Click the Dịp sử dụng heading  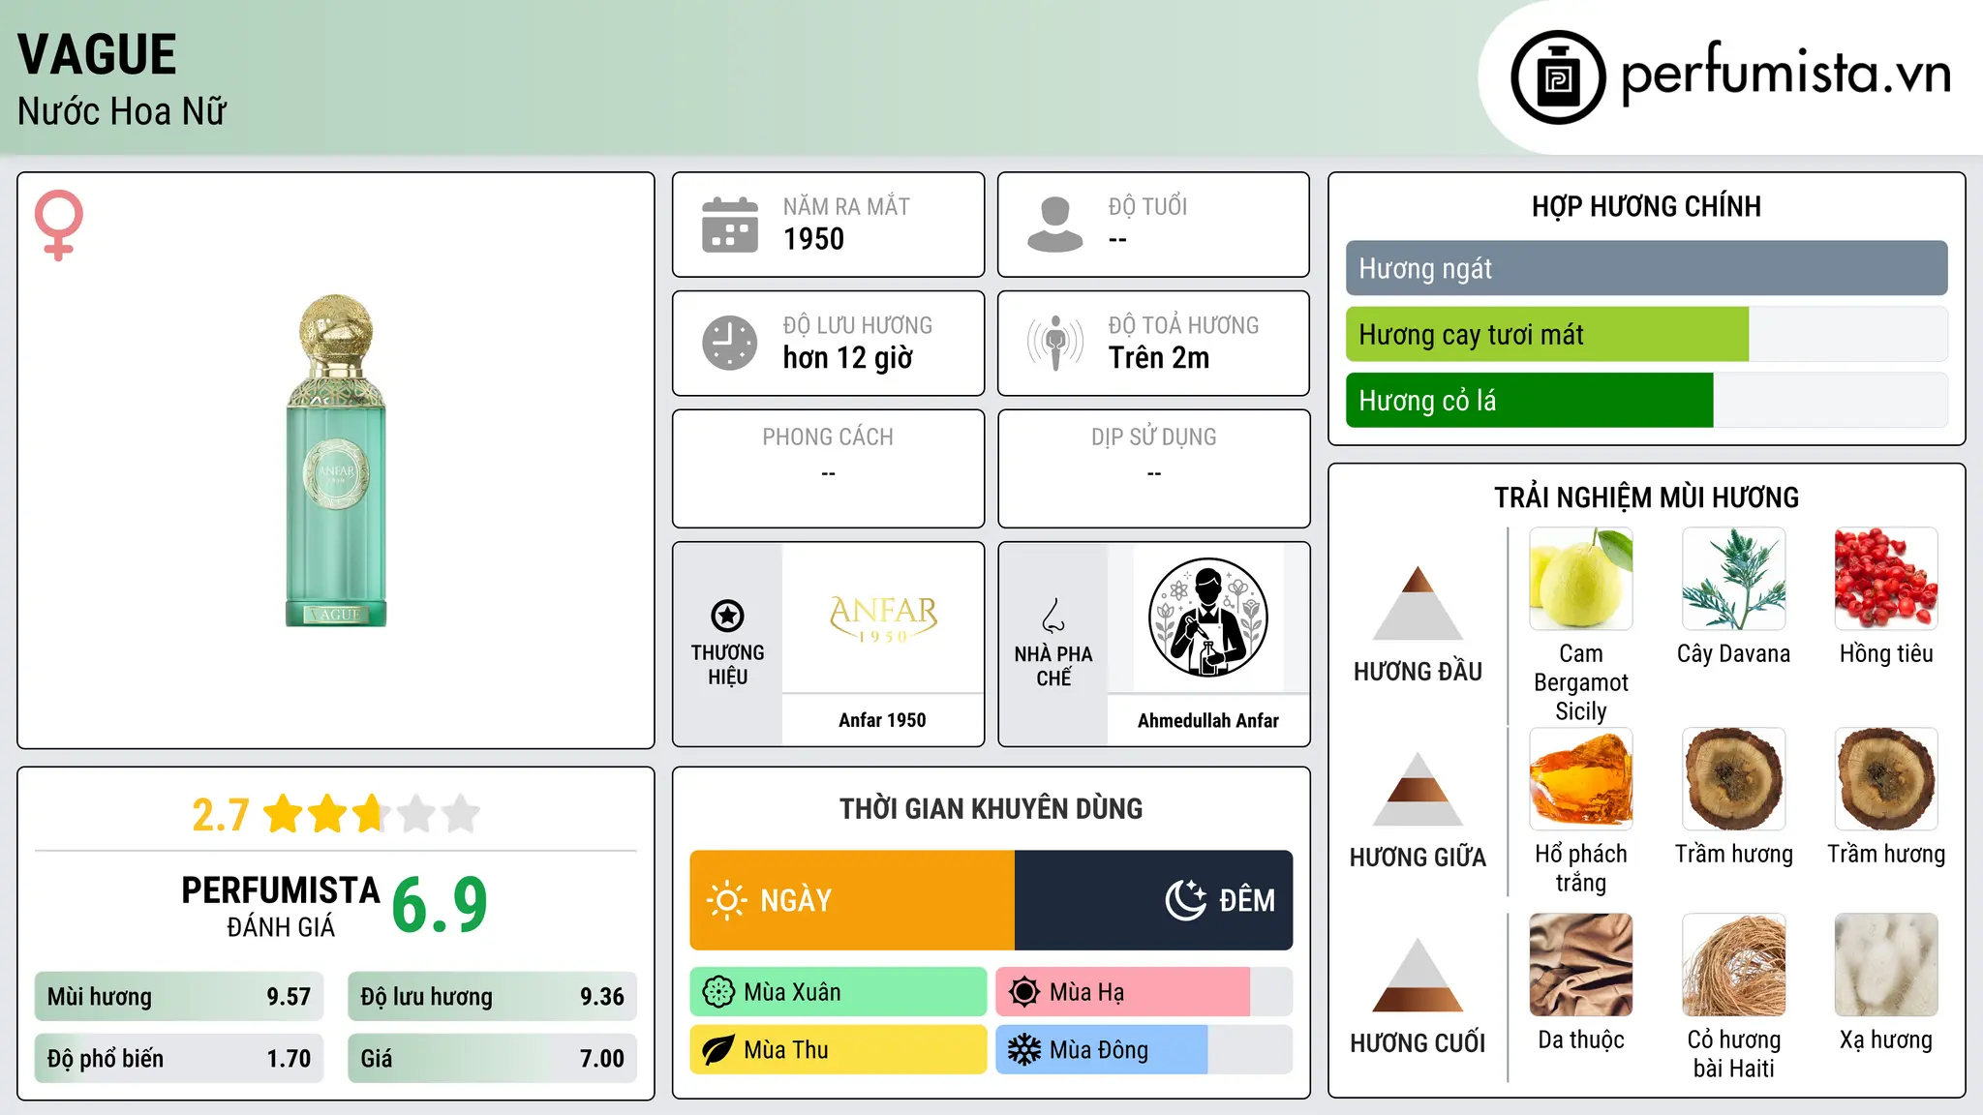1154,437
